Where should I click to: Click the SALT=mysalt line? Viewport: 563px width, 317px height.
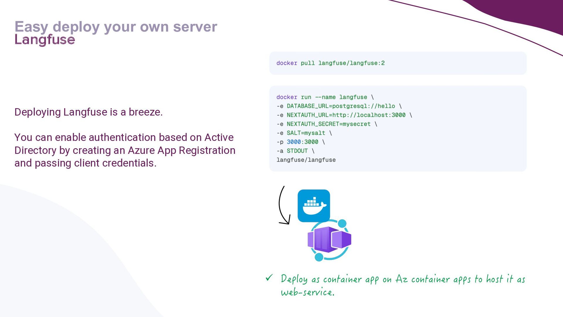tap(304, 133)
